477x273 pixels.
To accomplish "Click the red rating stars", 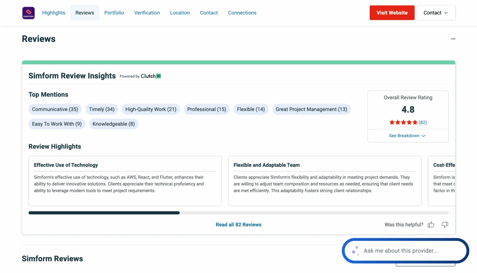I will (x=403, y=122).
